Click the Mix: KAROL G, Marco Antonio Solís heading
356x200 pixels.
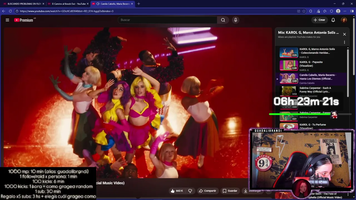[x=308, y=32]
